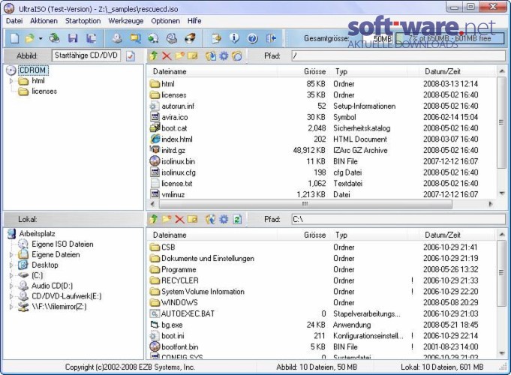Click the blue Help question mark icon
This screenshot has height=375, width=511.
click(253, 38)
